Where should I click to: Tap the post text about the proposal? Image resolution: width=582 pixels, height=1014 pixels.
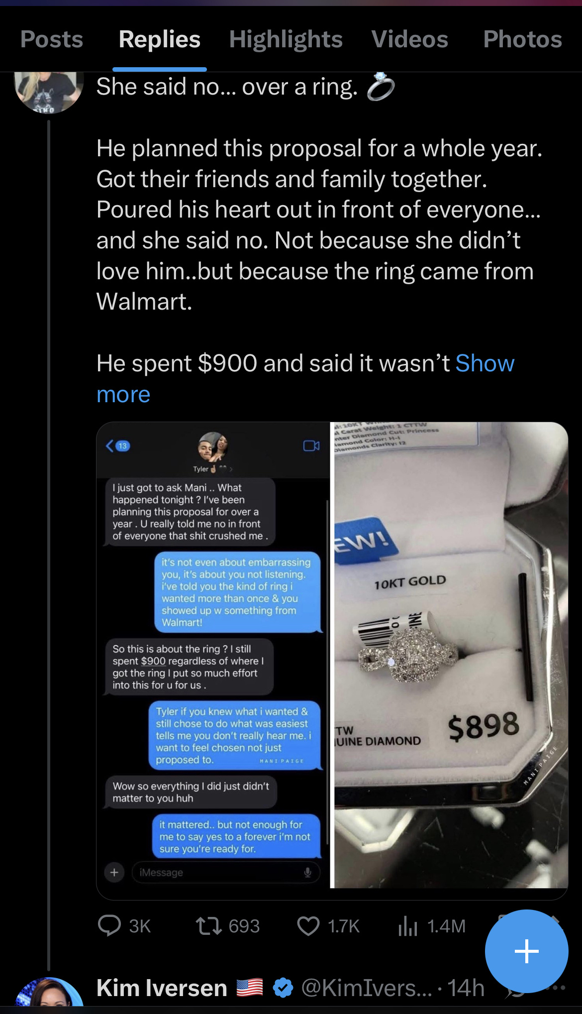pos(318,225)
